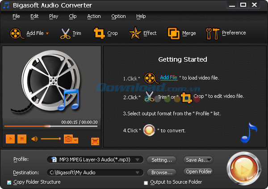This screenshot has width=268, height=189.
Task: Toggle full screen preview icon
Action: [95, 141]
